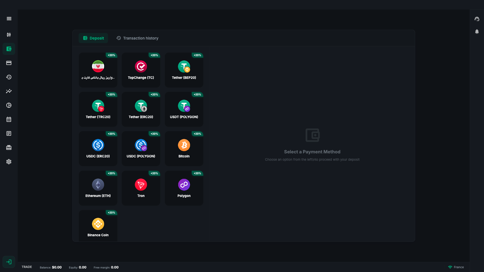The height and width of the screenshot is (272, 484).
Task: Switch to Transaction history tab
Action: pos(137,38)
